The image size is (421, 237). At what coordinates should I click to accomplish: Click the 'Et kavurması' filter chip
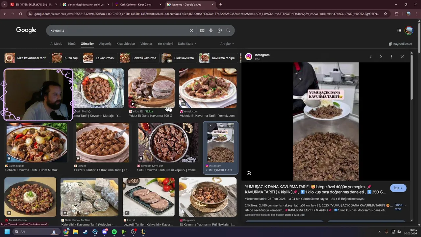click(x=100, y=58)
